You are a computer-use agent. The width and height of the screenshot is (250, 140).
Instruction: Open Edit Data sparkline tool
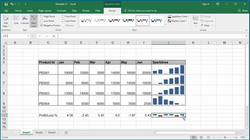(6, 21)
